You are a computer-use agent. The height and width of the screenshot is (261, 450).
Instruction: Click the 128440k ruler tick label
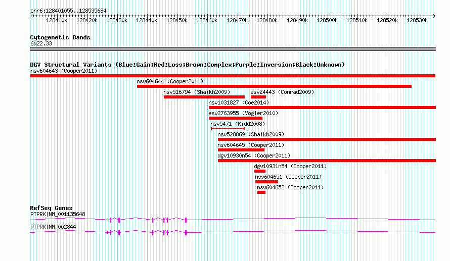[147, 20]
